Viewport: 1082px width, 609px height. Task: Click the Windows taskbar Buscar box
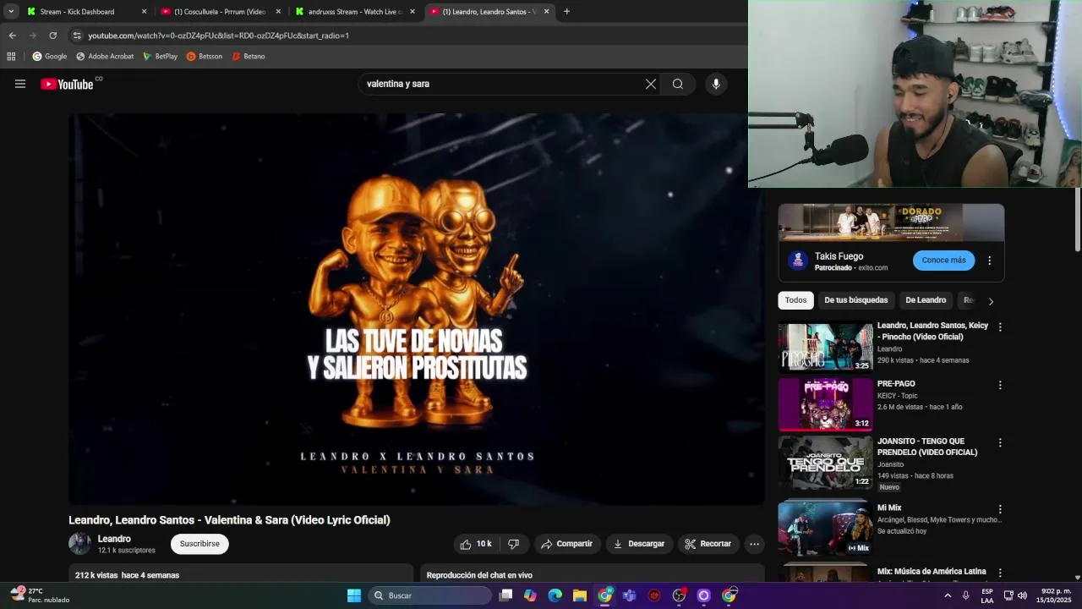[430, 595]
